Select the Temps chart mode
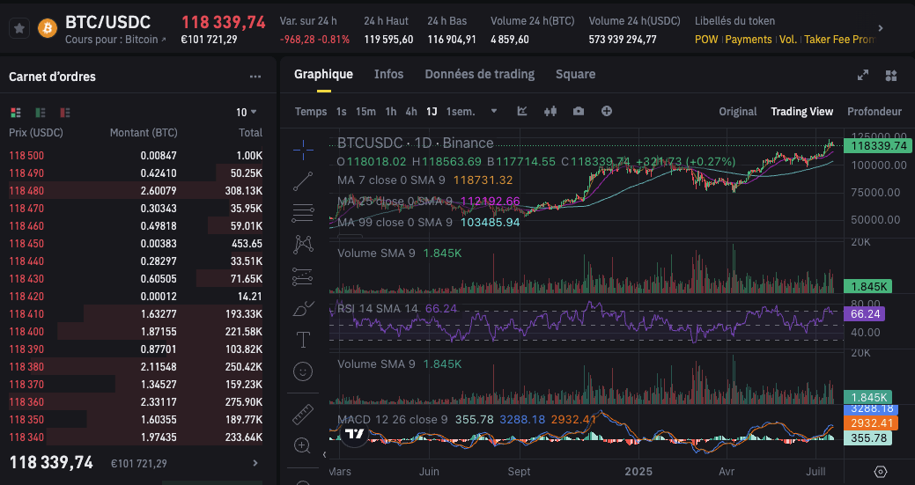Screen dimensions: 915x485 [x=311, y=111]
